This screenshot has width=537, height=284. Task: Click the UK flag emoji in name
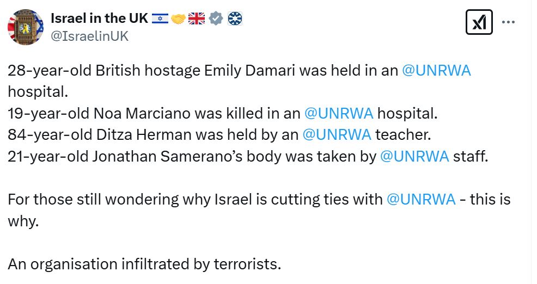[197, 18]
